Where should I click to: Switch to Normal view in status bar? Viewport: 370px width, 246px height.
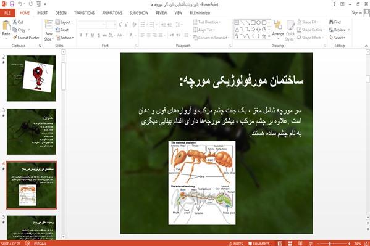pyautogui.click(x=280, y=244)
